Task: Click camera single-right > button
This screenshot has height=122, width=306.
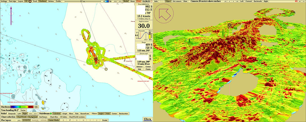Action: (x=234, y=1)
